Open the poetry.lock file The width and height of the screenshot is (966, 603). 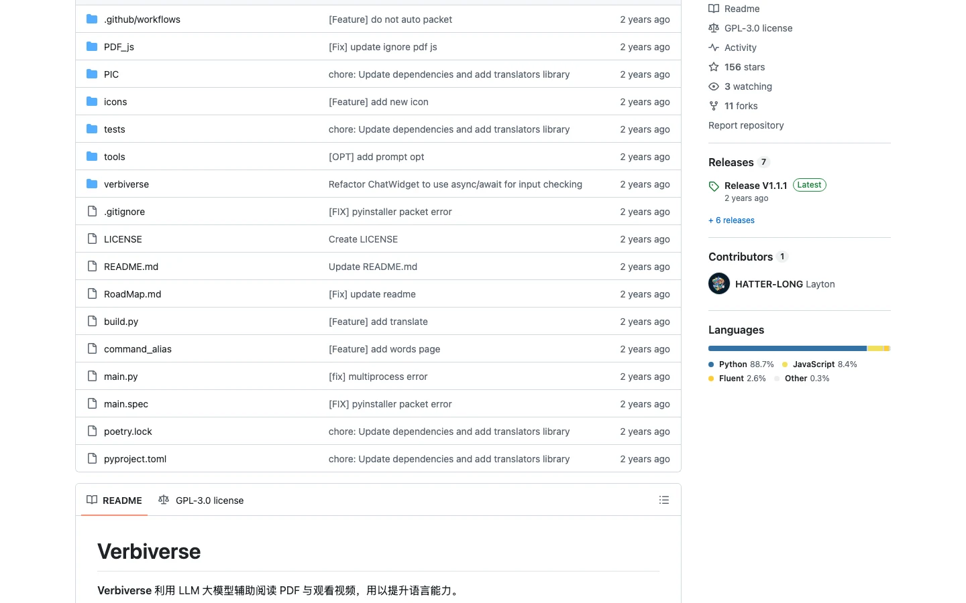pyautogui.click(x=128, y=431)
